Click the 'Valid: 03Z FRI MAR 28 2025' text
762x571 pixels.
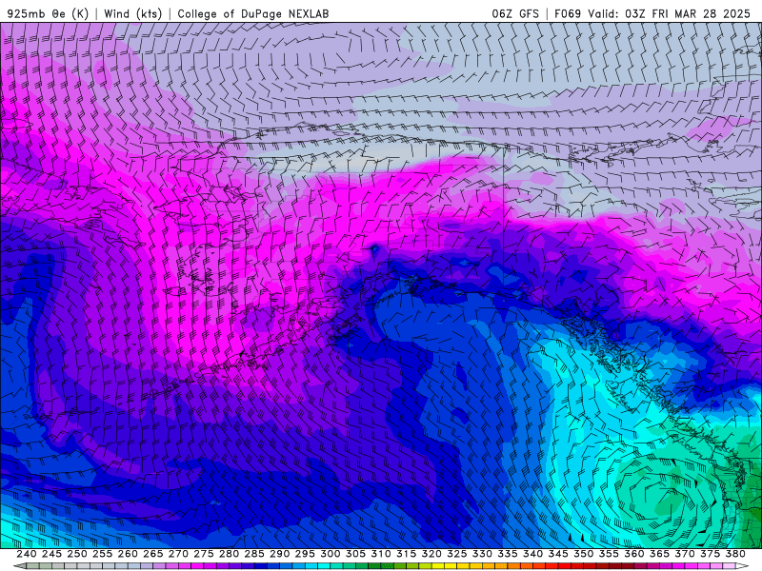tap(670, 13)
